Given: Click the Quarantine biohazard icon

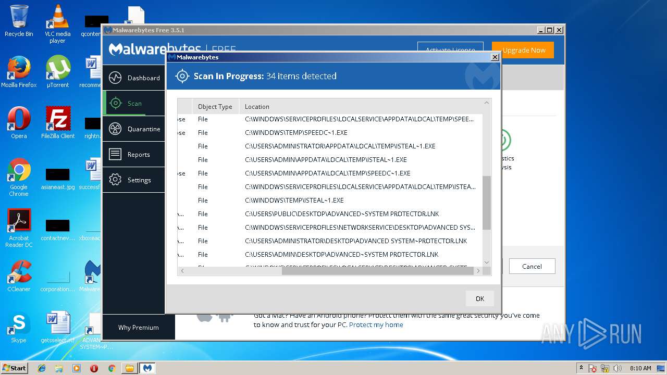Looking at the screenshot, I should [x=115, y=129].
